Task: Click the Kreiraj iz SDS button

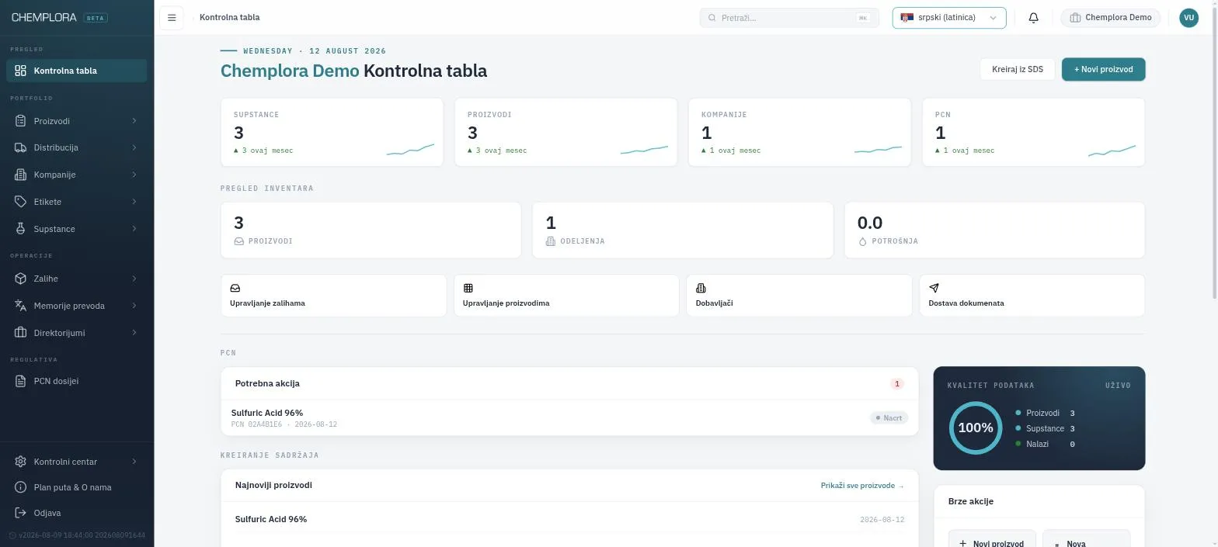Action: 1018,69
